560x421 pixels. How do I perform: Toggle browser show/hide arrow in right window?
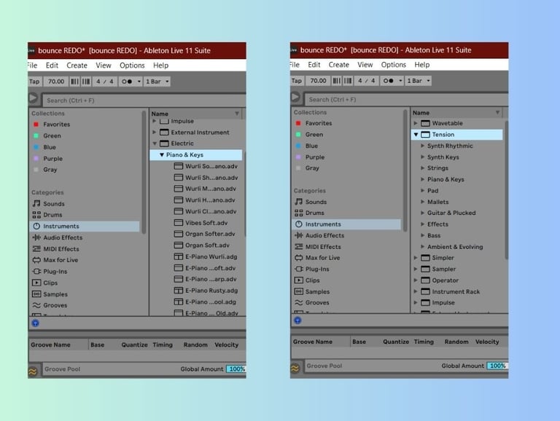[x=295, y=97]
